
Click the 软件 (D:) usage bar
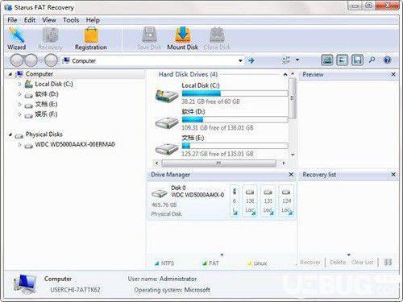point(235,119)
